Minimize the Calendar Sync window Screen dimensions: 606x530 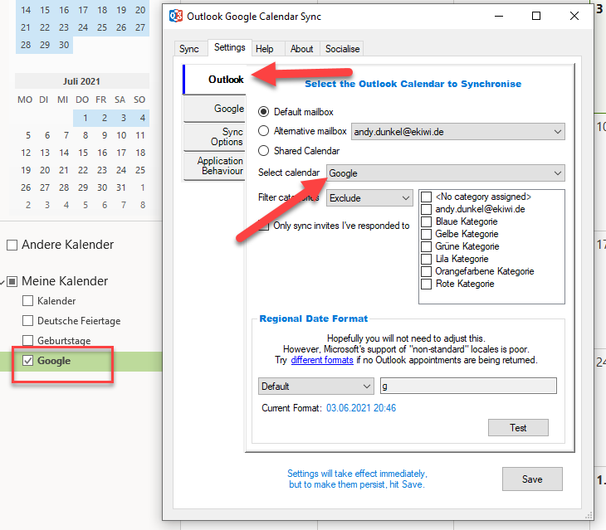499,17
